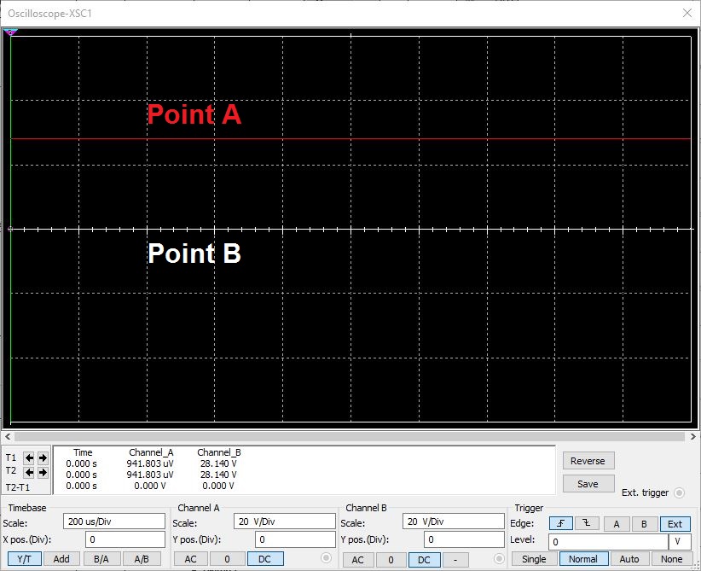Edit trigger Level value field

click(608, 541)
